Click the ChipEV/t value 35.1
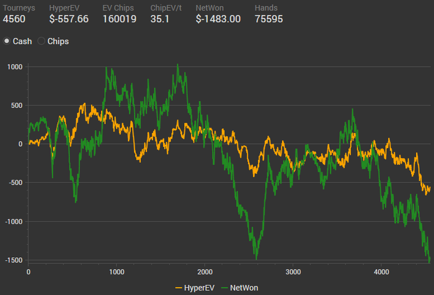This screenshot has height=295, width=434. click(x=160, y=19)
